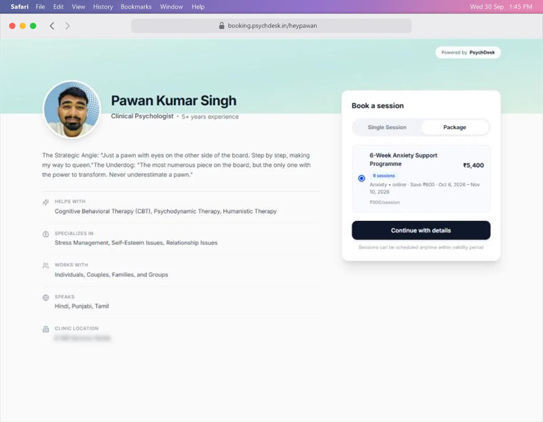543x422 pixels.
Task: Click the Helps With sparkle icon
Action: [x=46, y=202]
